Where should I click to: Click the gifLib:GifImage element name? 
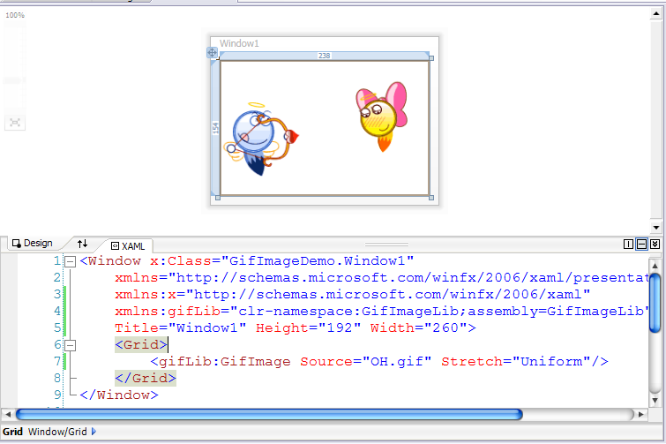(225, 362)
